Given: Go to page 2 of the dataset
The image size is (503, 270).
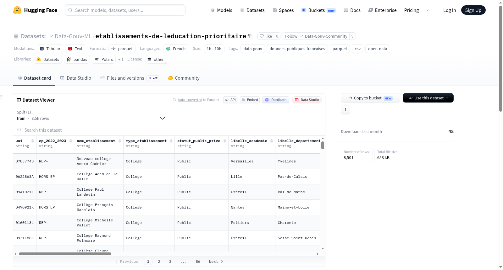Looking at the screenshot, I should pyautogui.click(x=159, y=262).
